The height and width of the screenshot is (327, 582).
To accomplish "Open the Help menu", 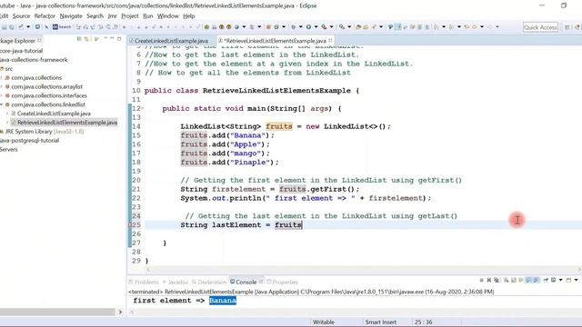I will tap(188, 16).
